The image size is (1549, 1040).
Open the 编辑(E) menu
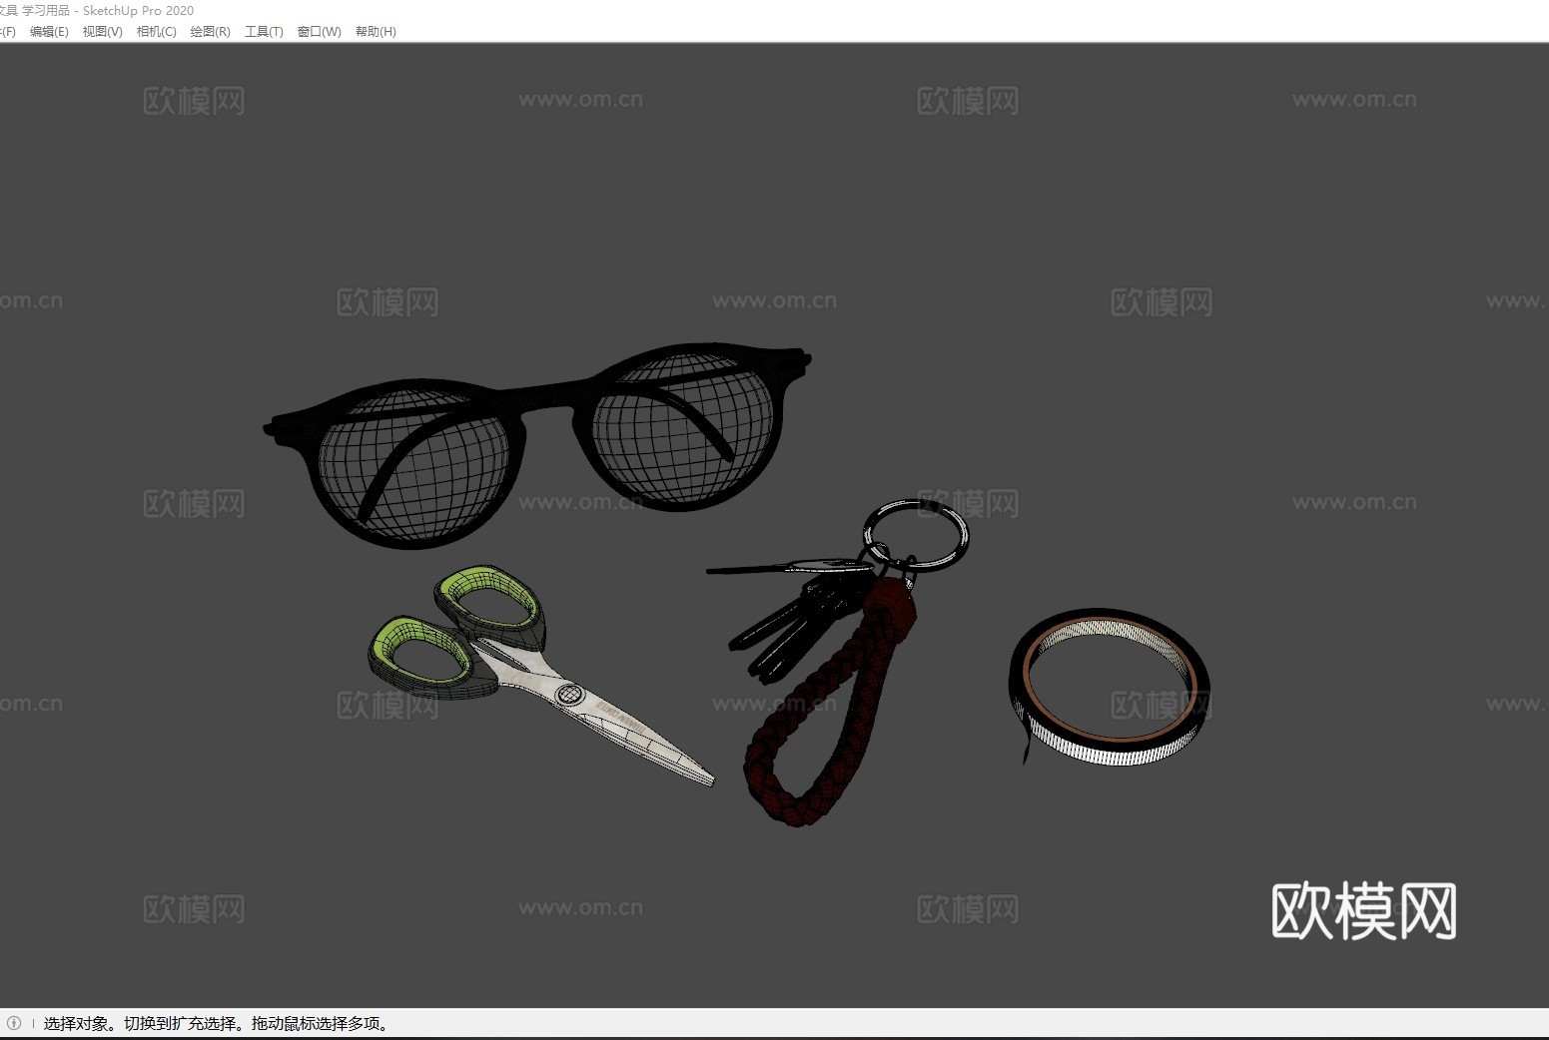pyautogui.click(x=49, y=32)
